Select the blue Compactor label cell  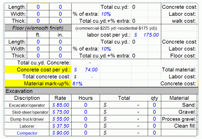pos(27,133)
